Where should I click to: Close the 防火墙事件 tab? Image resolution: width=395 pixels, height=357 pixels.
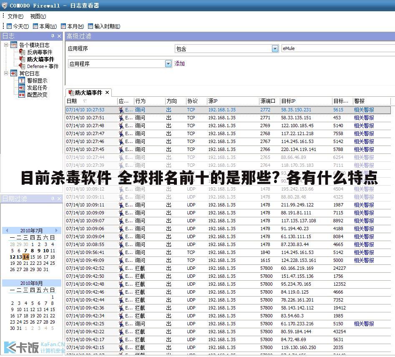(x=107, y=93)
